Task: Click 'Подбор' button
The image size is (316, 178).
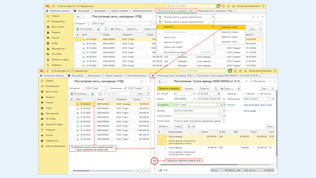Action: 178,126
